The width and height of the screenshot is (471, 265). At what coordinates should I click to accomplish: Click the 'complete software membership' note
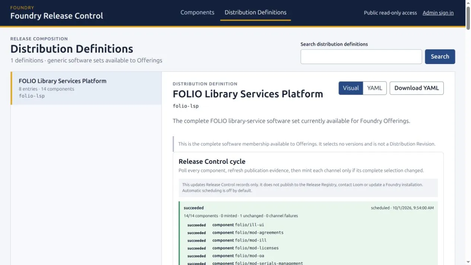306,144
